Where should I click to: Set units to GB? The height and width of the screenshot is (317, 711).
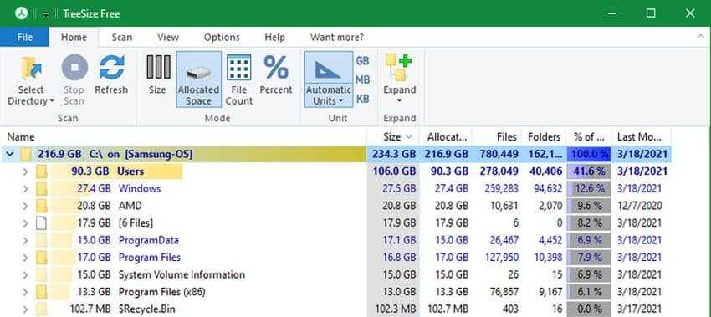(362, 61)
